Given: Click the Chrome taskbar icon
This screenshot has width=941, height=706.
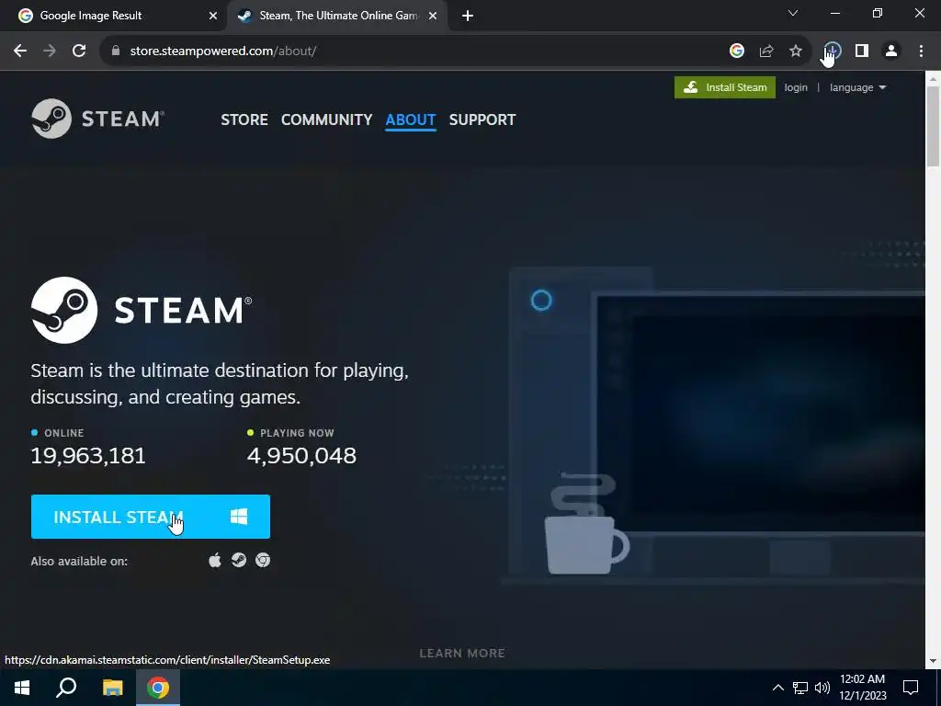Looking at the screenshot, I should pos(158,688).
